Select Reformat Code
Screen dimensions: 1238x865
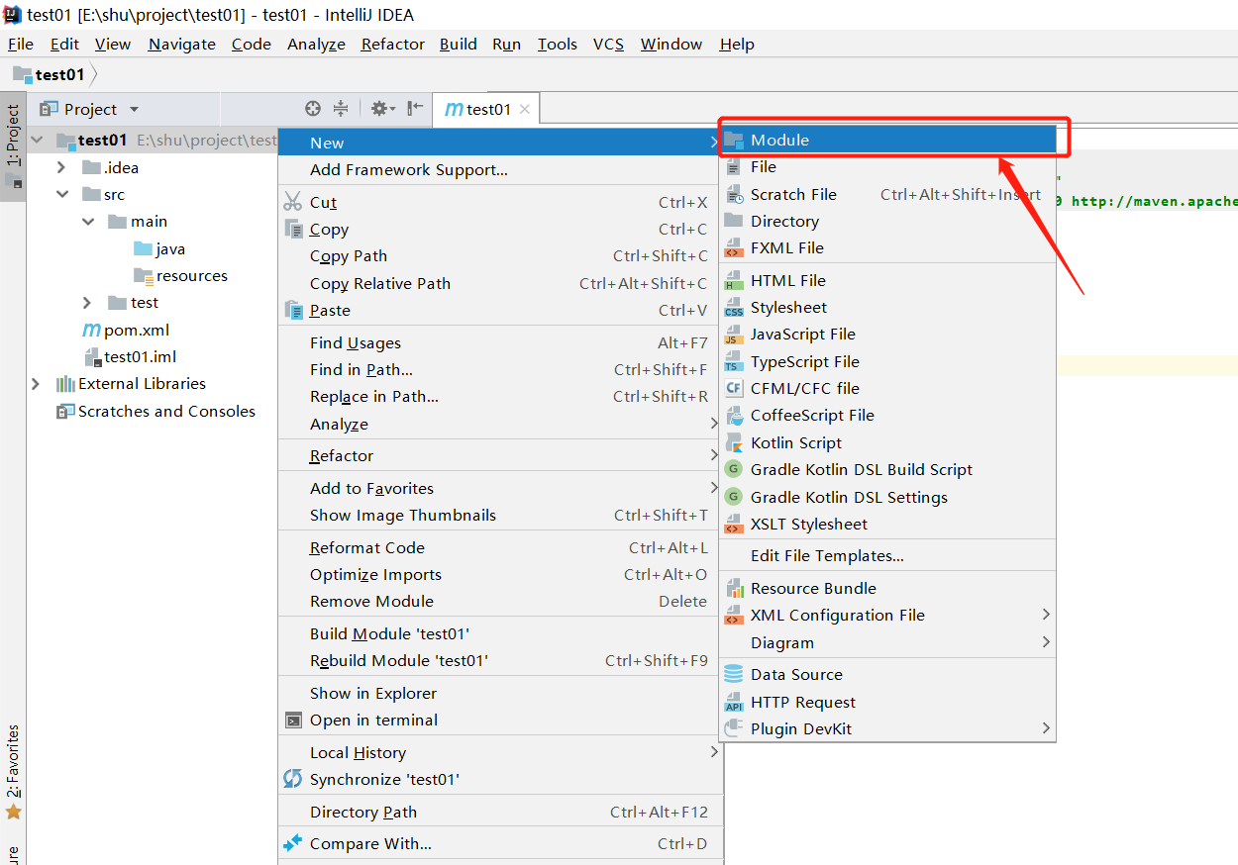click(498, 547)
